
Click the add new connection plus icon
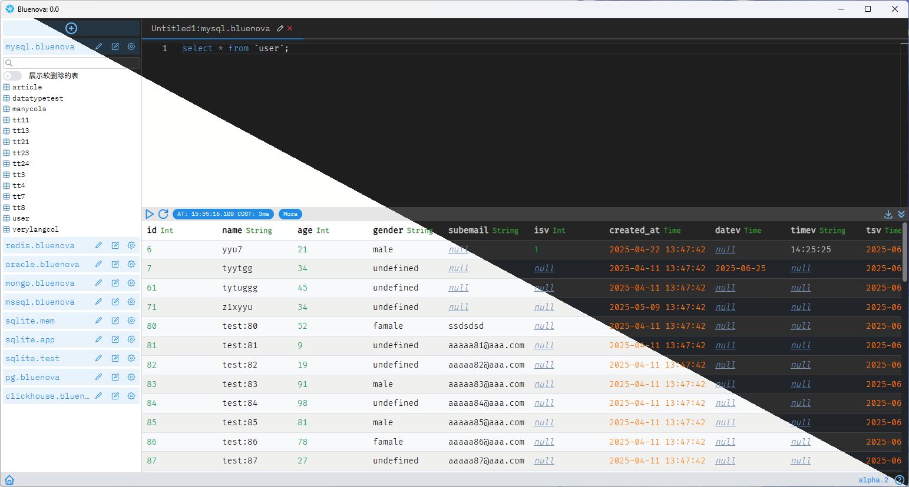click(x=71, y=28)
